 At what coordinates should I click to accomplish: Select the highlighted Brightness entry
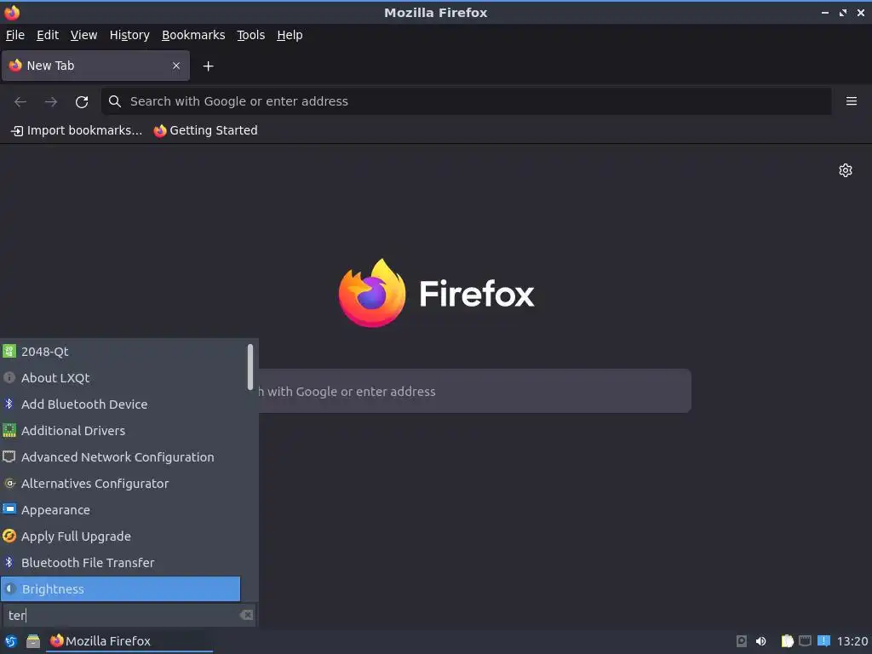121,589
